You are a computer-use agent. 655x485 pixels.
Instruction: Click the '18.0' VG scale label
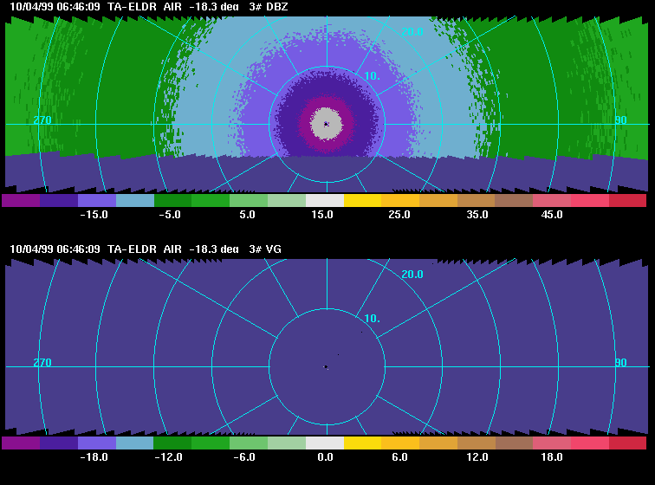(x=552, y=457)
